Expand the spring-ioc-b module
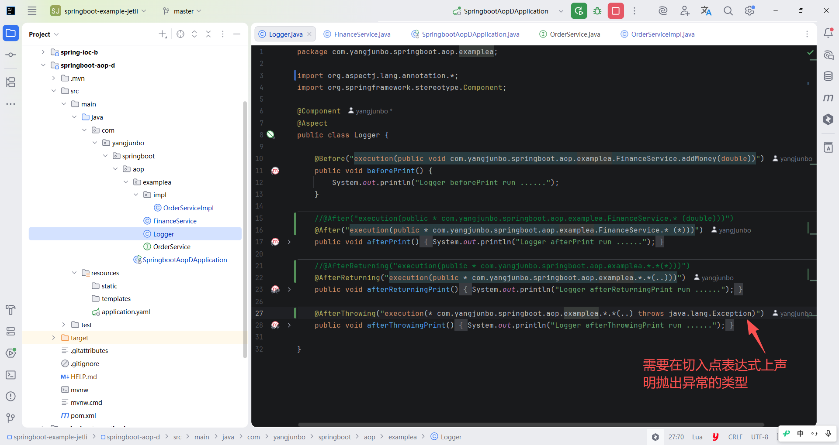Screen dimensions: 839x445 (x=43, y=52)
